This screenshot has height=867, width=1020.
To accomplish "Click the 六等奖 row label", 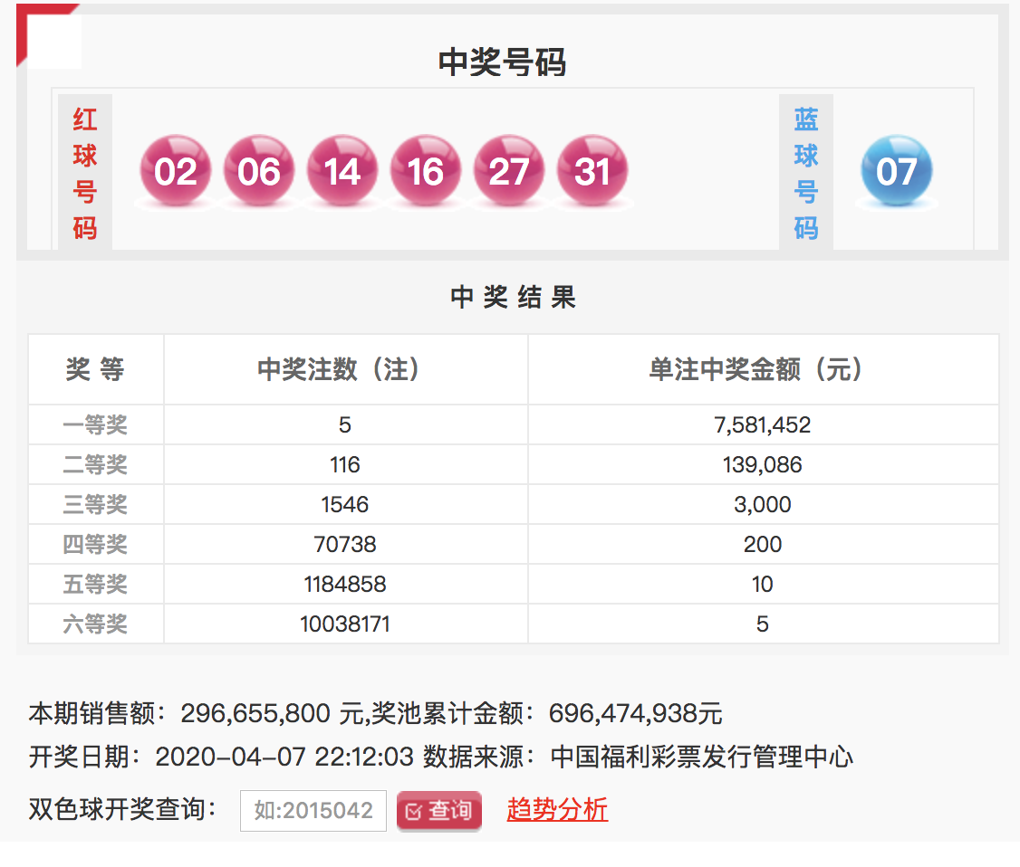I will point(95,624).
